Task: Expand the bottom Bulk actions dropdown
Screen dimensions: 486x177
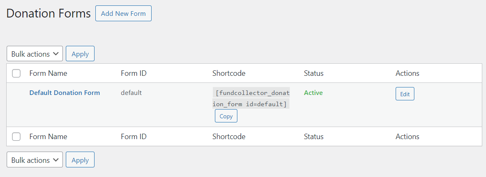Action: [x=35, y=160]
